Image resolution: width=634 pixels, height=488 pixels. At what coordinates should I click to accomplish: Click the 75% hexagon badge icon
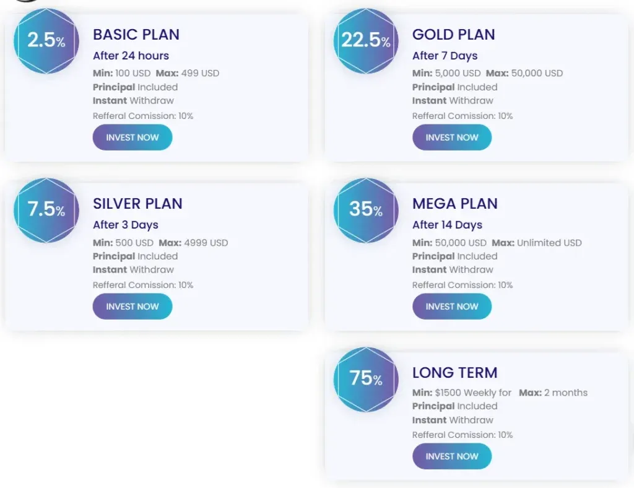(x=366, y=379)
